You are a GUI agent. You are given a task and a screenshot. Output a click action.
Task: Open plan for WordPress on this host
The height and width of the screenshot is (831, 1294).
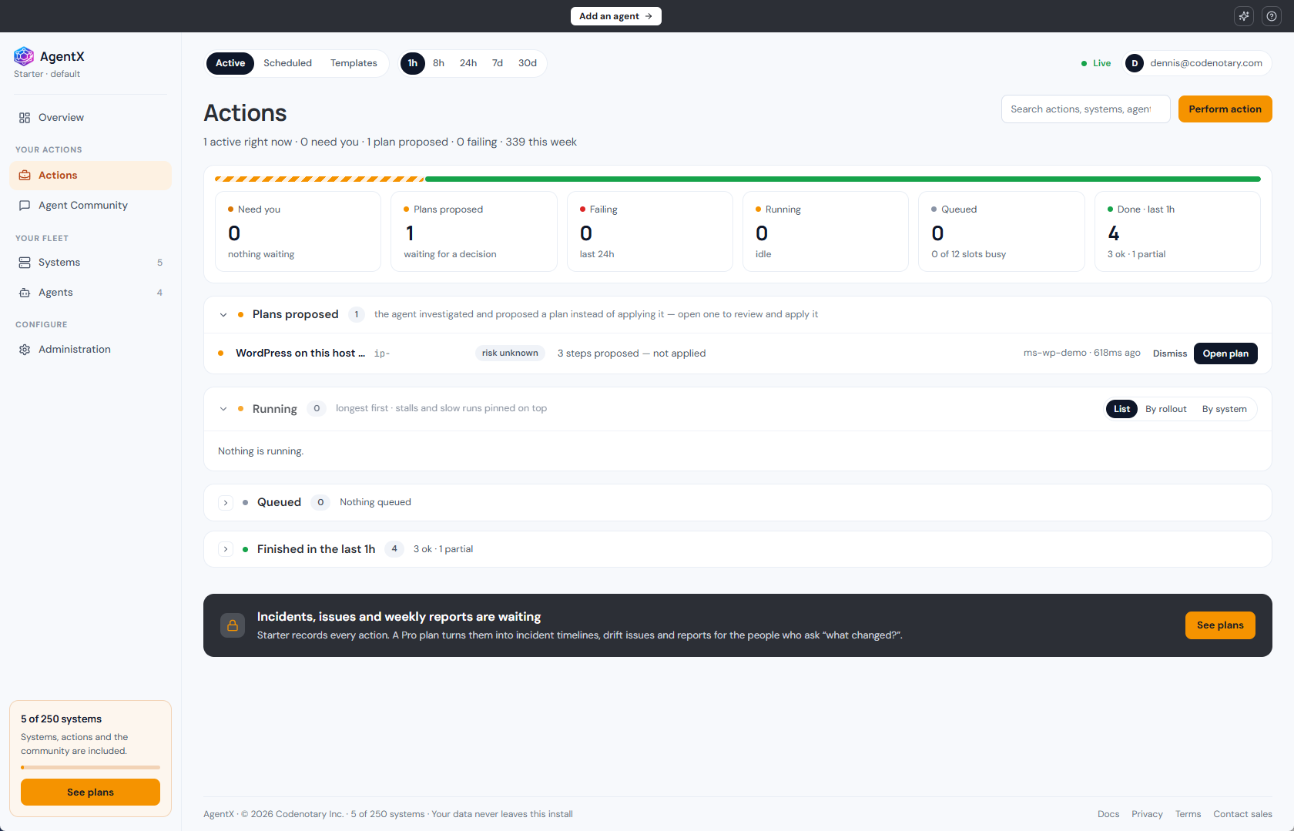tap(1225, 354)
